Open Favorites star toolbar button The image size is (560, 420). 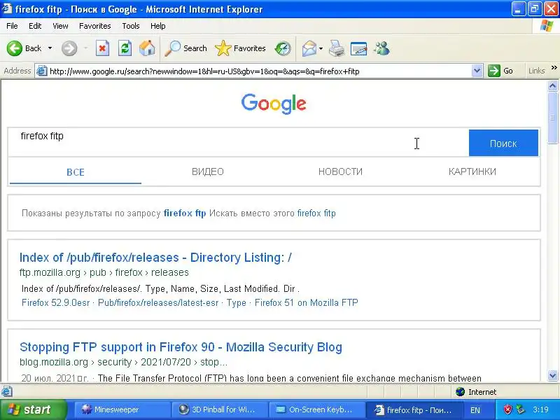click(x=240, y=48)
